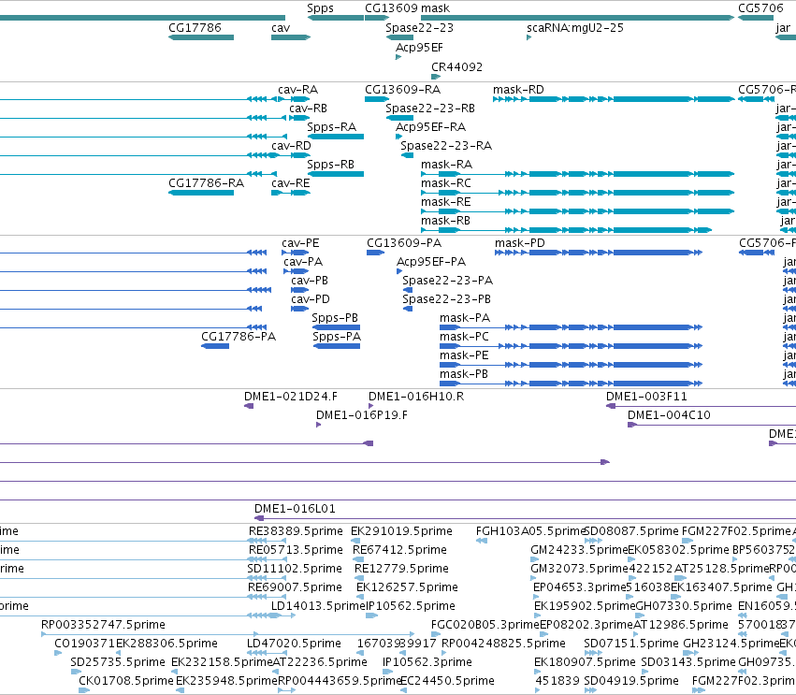Select EST RE69007.5prime

tap(295, 587)
